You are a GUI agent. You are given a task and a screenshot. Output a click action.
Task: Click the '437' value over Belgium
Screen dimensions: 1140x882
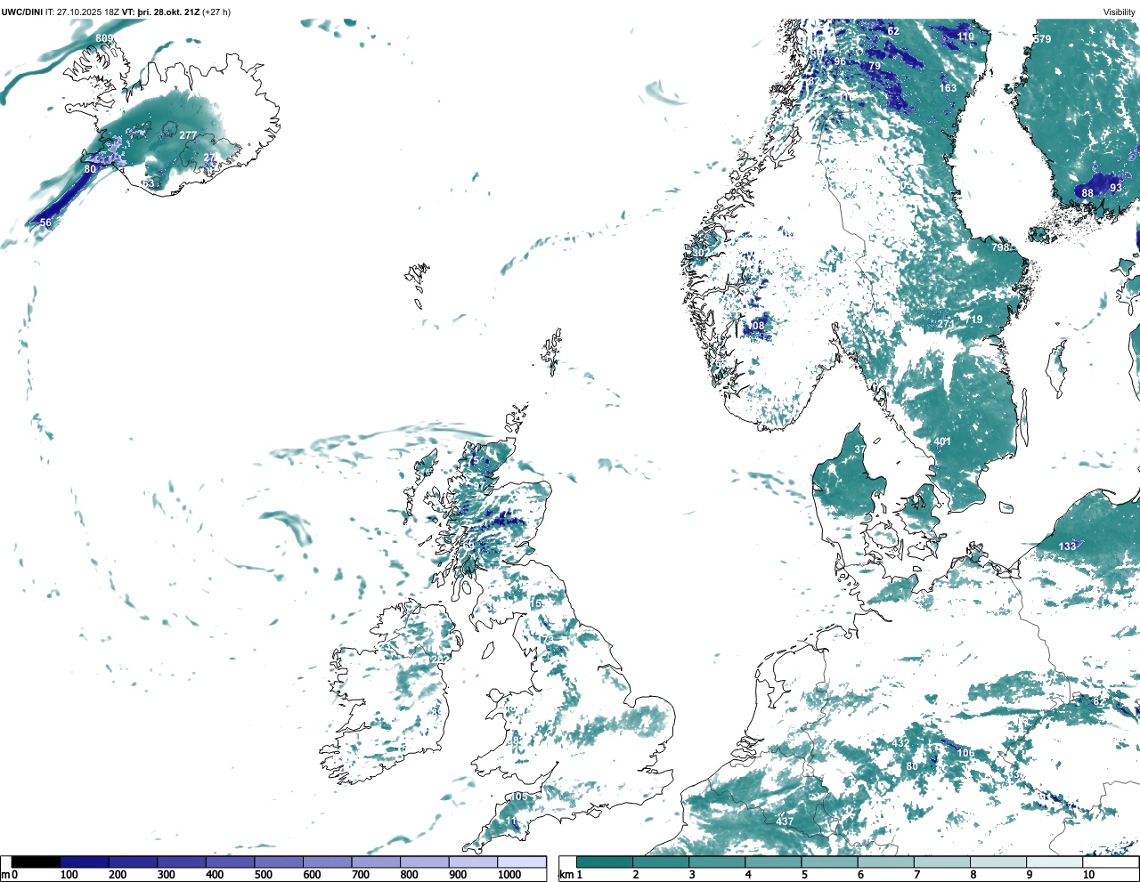point(785,821)
